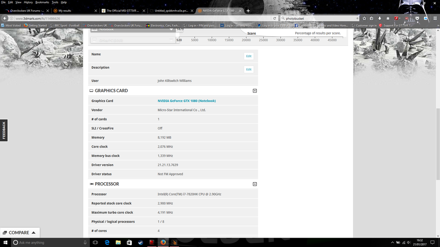Show hidden system tray icons
This screenshot has height=247, width=440.
392,243
